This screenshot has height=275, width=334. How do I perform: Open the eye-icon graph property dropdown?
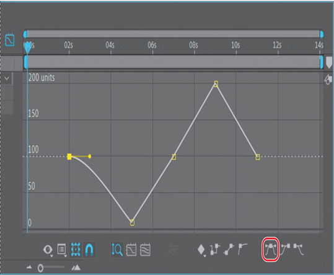point(48,250)
